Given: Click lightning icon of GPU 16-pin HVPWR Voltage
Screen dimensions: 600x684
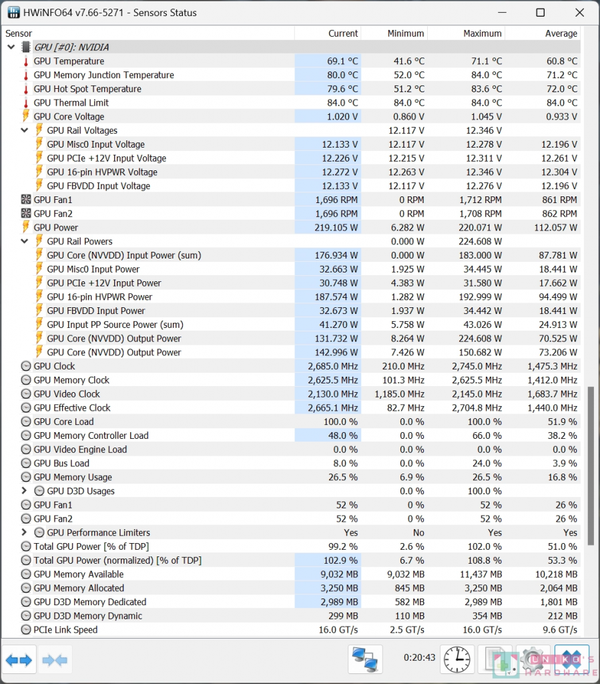Looking at the screenshot, I should [39, 172].
